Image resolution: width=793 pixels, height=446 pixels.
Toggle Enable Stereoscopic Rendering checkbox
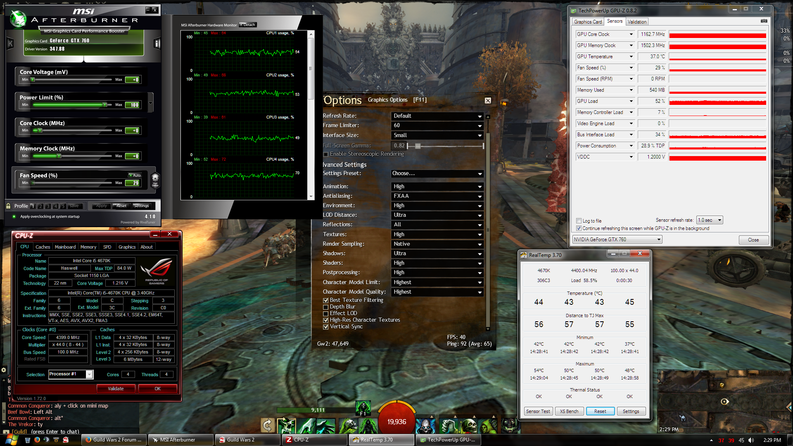(326, 154)
